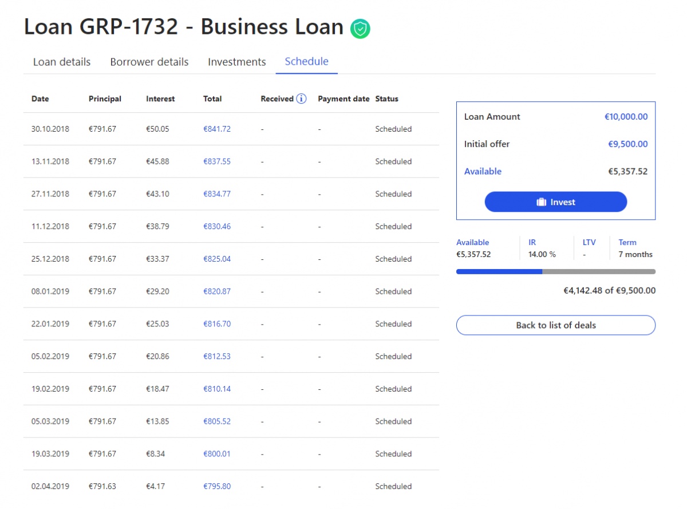The width and height of the screenshot is (687, 509).
Task: Click the funding progress bar
Action: tap(555, 271)
